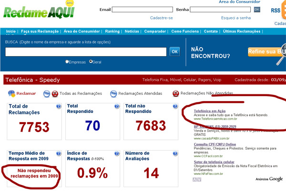Open the Consulta CPF/CNPJ Online ad
Viewport: 286px width, 193px height.
215,144
